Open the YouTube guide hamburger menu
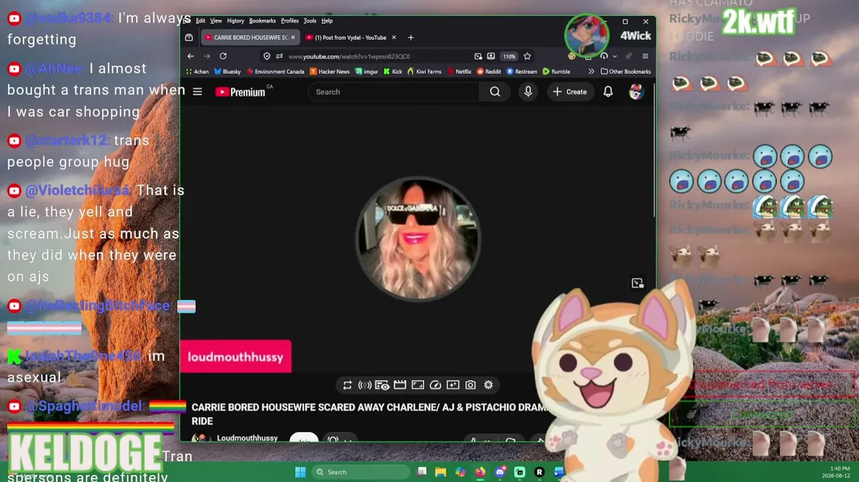 point(198,92)
